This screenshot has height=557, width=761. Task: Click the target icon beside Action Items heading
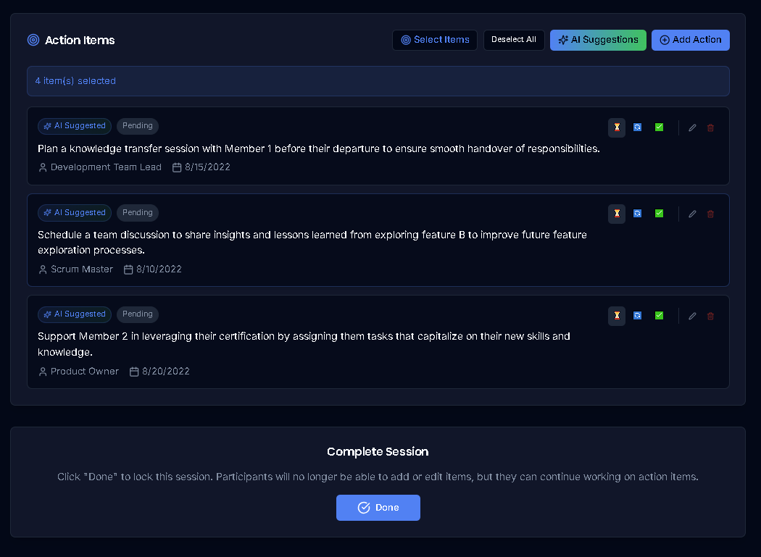33,40
